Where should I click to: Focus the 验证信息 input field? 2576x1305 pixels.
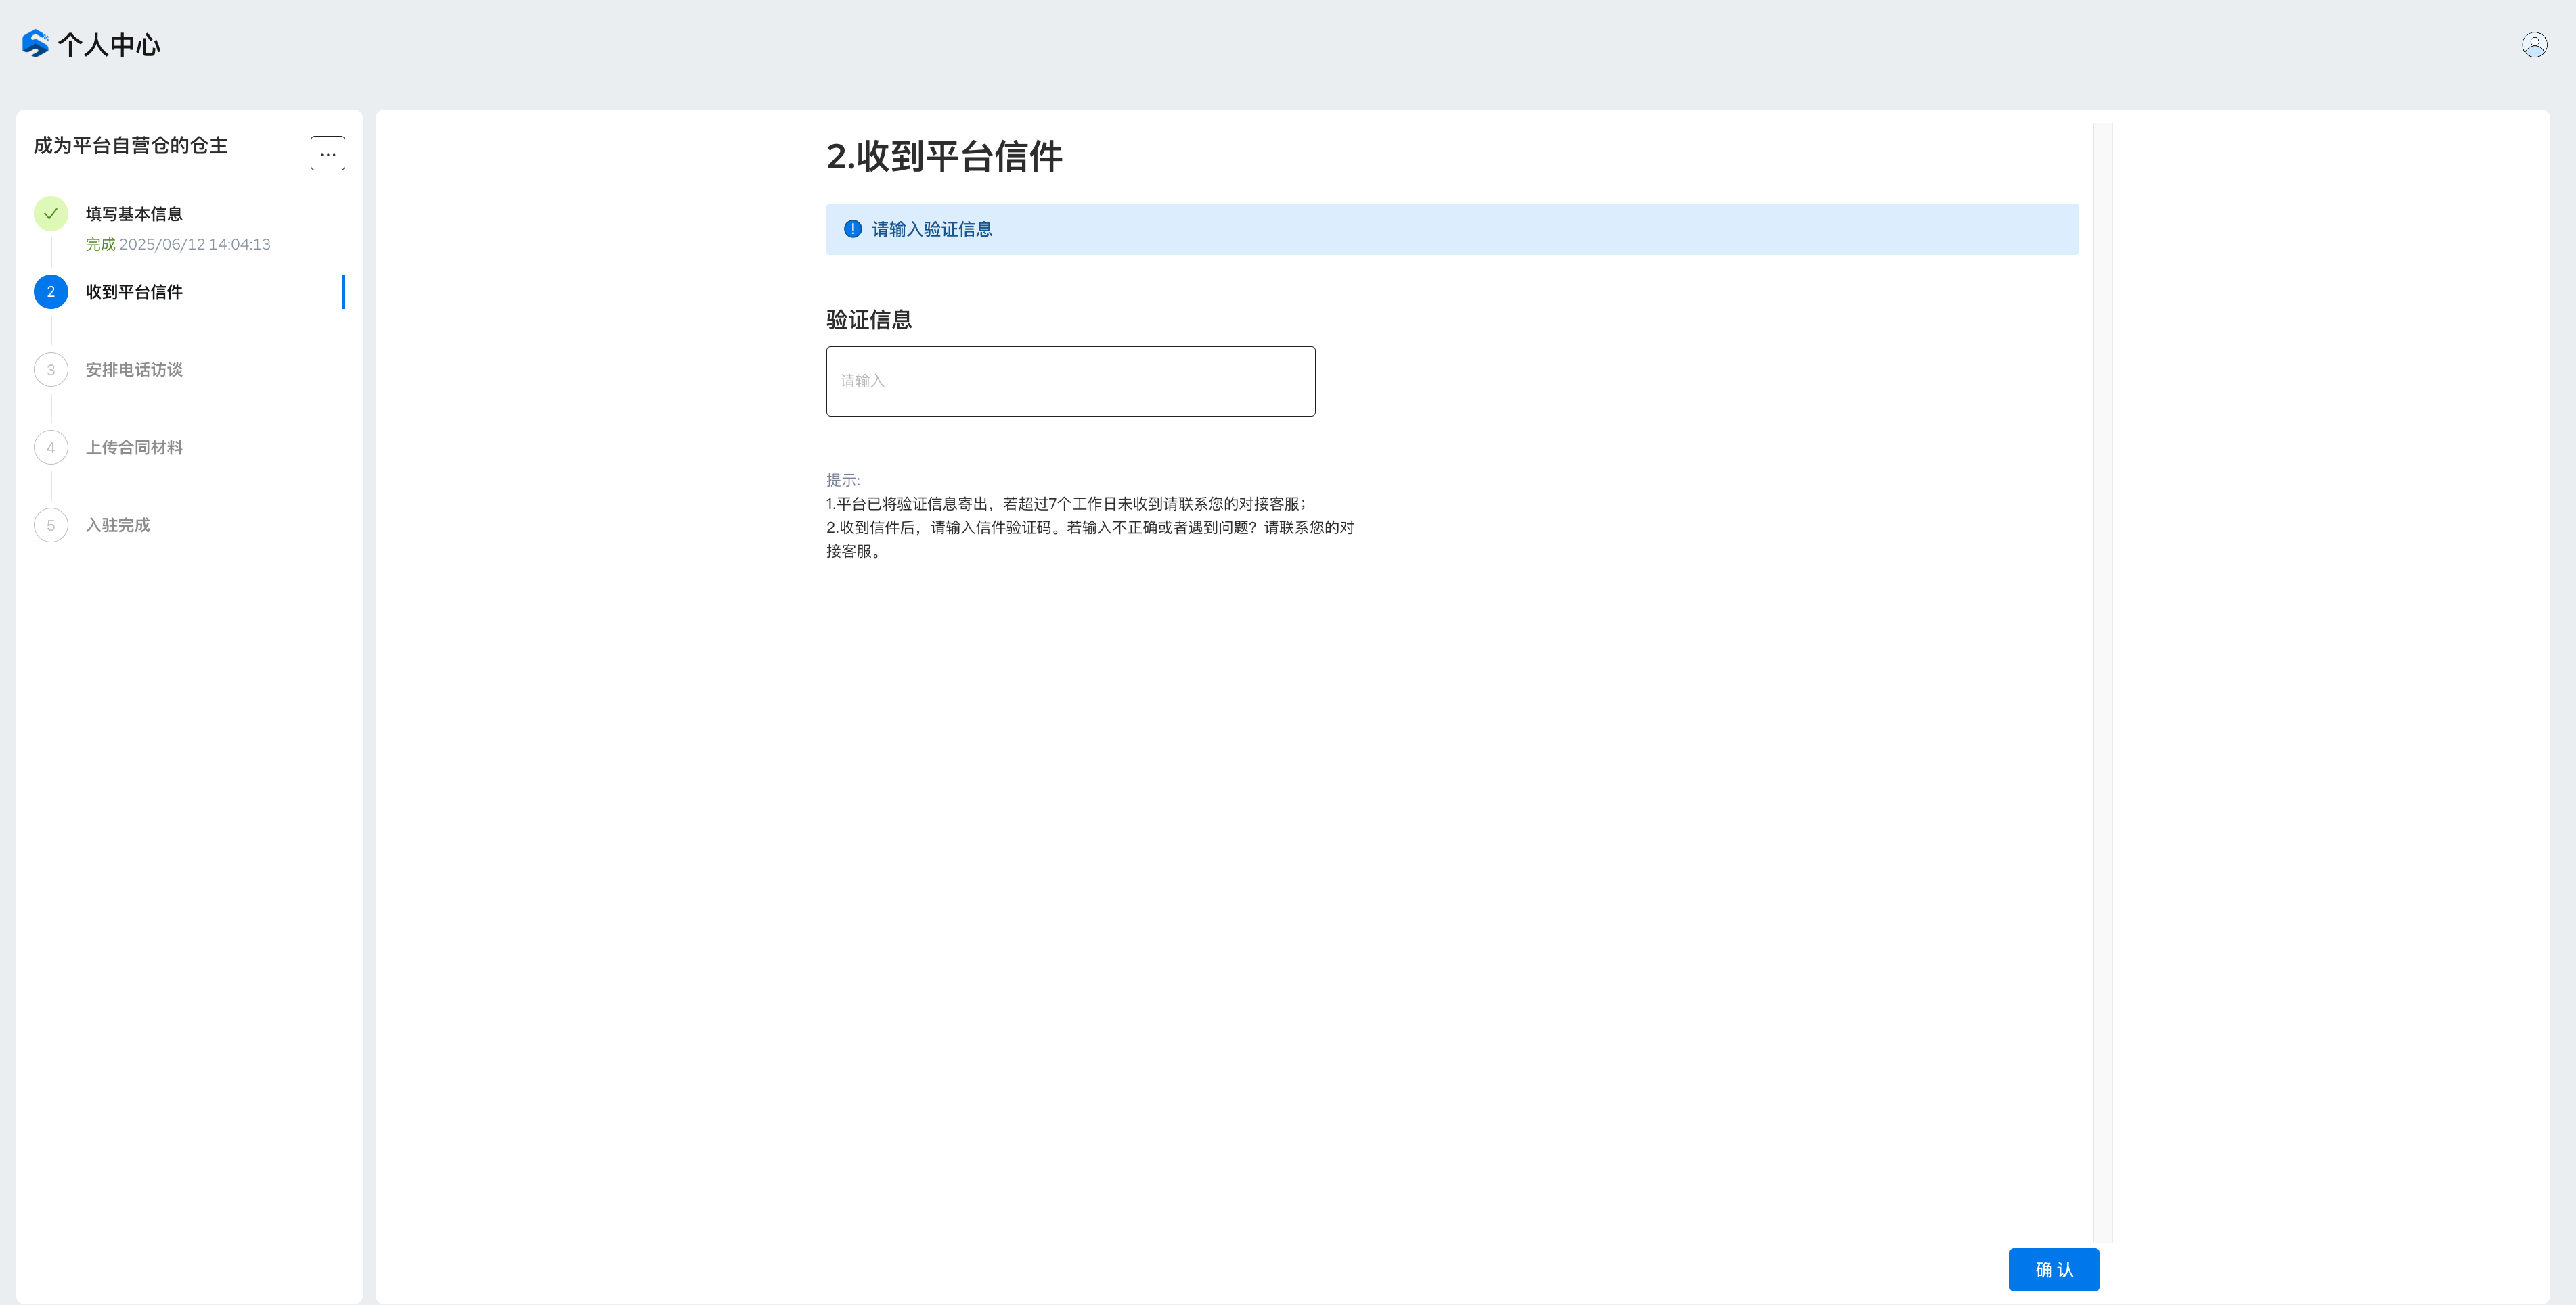pos(1070,381)
